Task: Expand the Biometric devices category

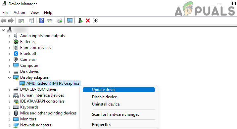Action: coord(9,48)
